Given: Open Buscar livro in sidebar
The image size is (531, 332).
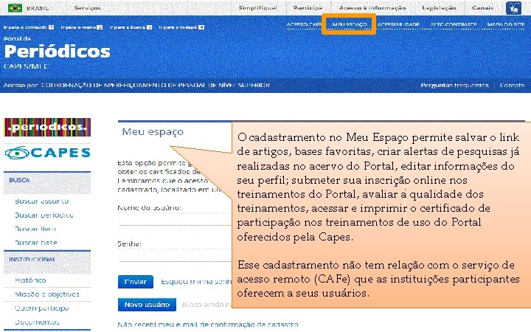Looking at the screenshot, I should pyautogui.click(x=35, y=229).
